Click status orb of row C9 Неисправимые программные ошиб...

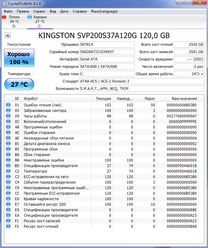tap(8, 188)
